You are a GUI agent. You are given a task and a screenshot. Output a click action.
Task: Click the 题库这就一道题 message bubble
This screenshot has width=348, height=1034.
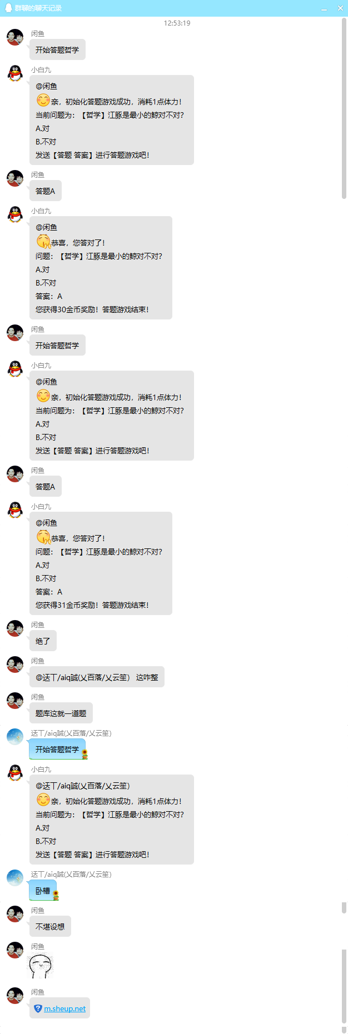[61, 713]
